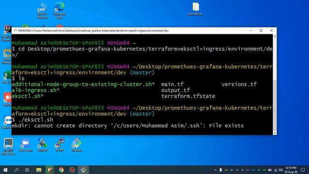Screen dimensions: 309x174
Task: Click eksctl.sh* in the ls output
Action: click(x=28, y=96)
